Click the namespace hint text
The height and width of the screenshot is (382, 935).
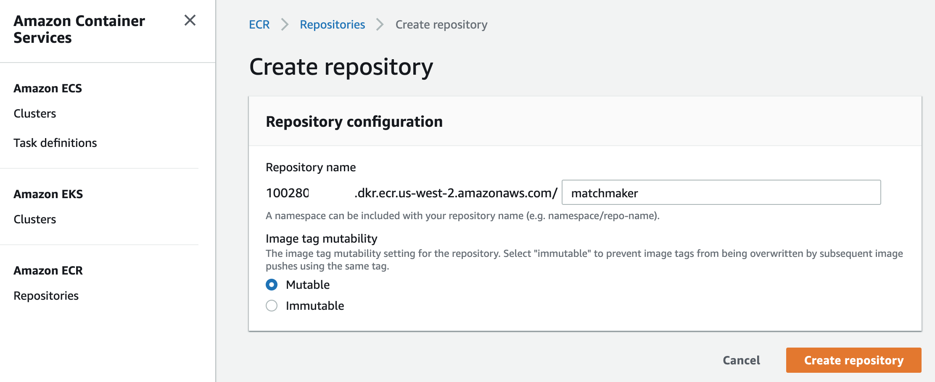[462, 216]
